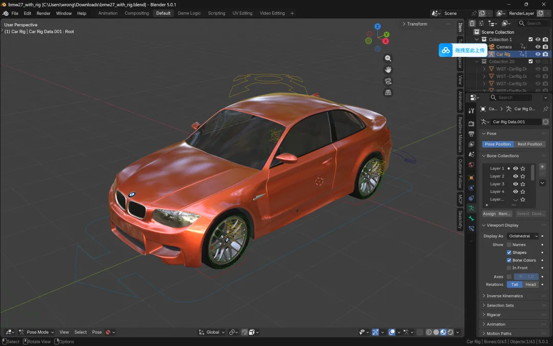Enable the Axes checkbox
Image resolution: width=553 pixels, height=346 pixels.
(509, 277)
